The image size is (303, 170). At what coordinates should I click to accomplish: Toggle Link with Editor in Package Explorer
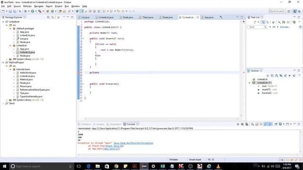coord(53,17)
